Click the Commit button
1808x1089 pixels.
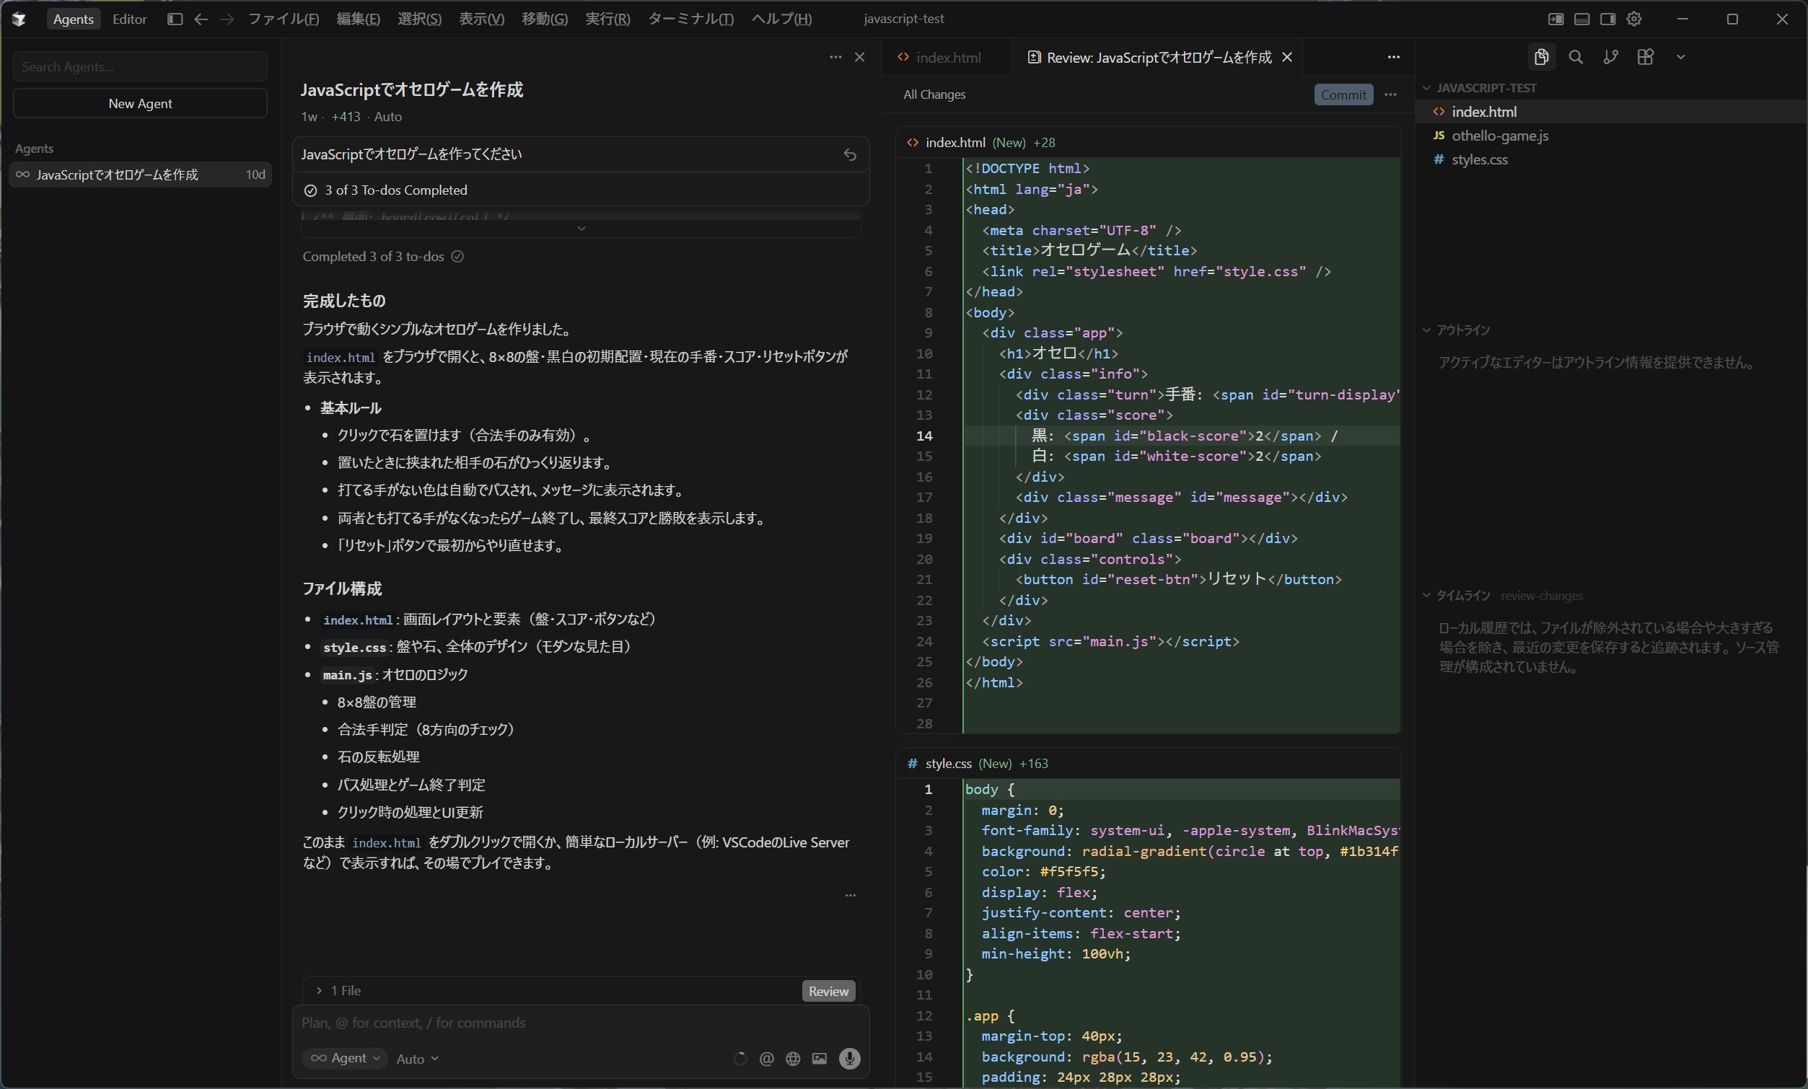pos(1343,94)
